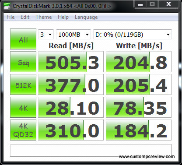Minimize the CrystalDiskMark window

tap(140, 4)
